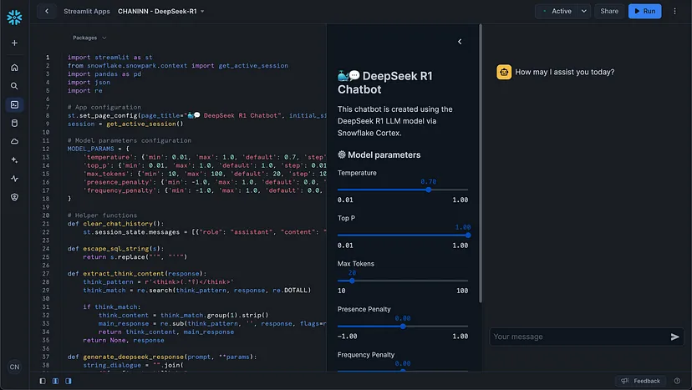The width and height of the screenshot is (692, 390).
Task: Open the Data database icon
Action: pyautogui.click(x=14, y=123)
